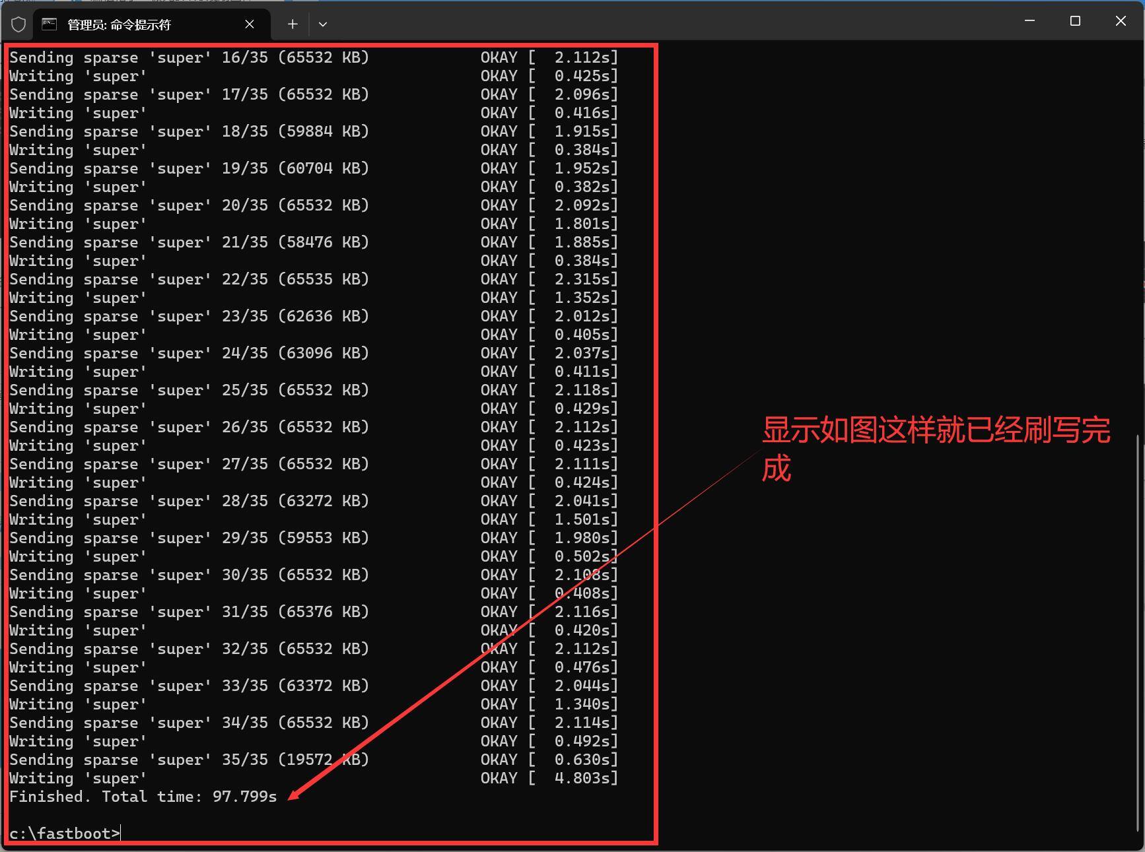
Task: Click 'Sending sparse super 21/35 (58476 KB)'
Action: tap(189, 242)
